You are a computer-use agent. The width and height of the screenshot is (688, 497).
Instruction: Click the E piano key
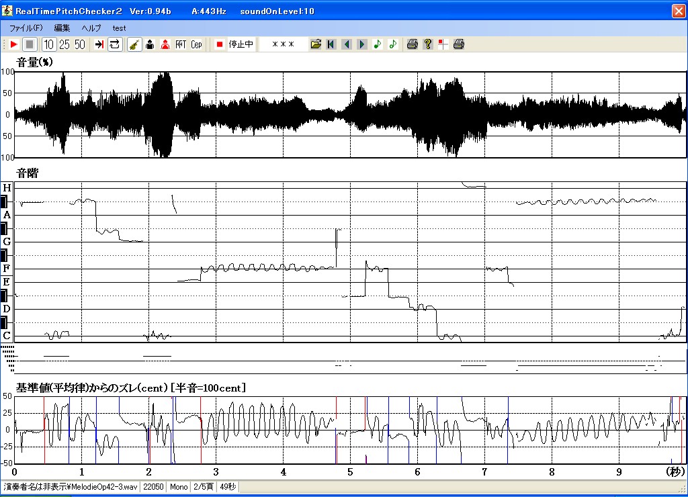pyautogui.click(x=7, y=281)
